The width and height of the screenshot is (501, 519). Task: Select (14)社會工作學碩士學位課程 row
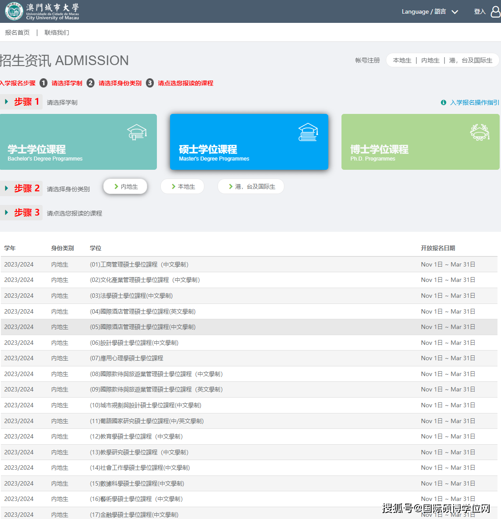point(249,468)
